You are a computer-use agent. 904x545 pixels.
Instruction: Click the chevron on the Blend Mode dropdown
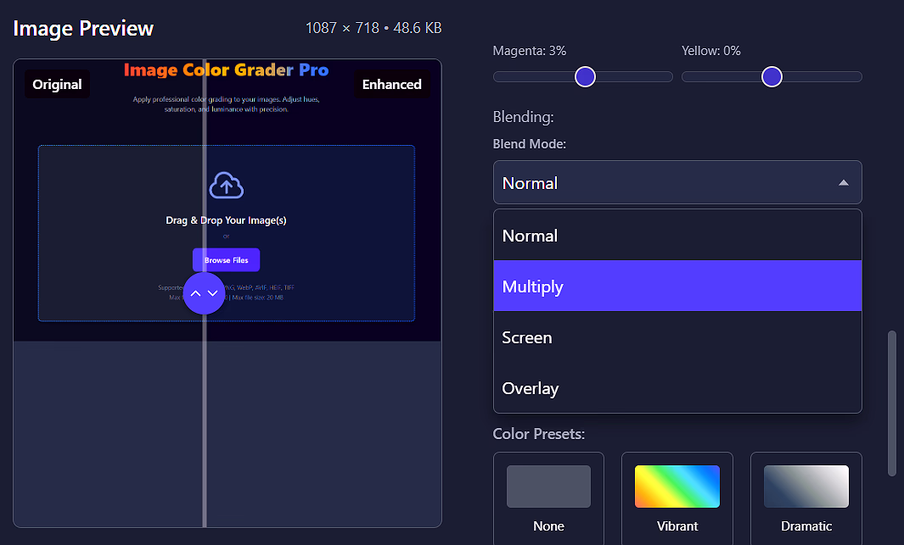(844, 181)
